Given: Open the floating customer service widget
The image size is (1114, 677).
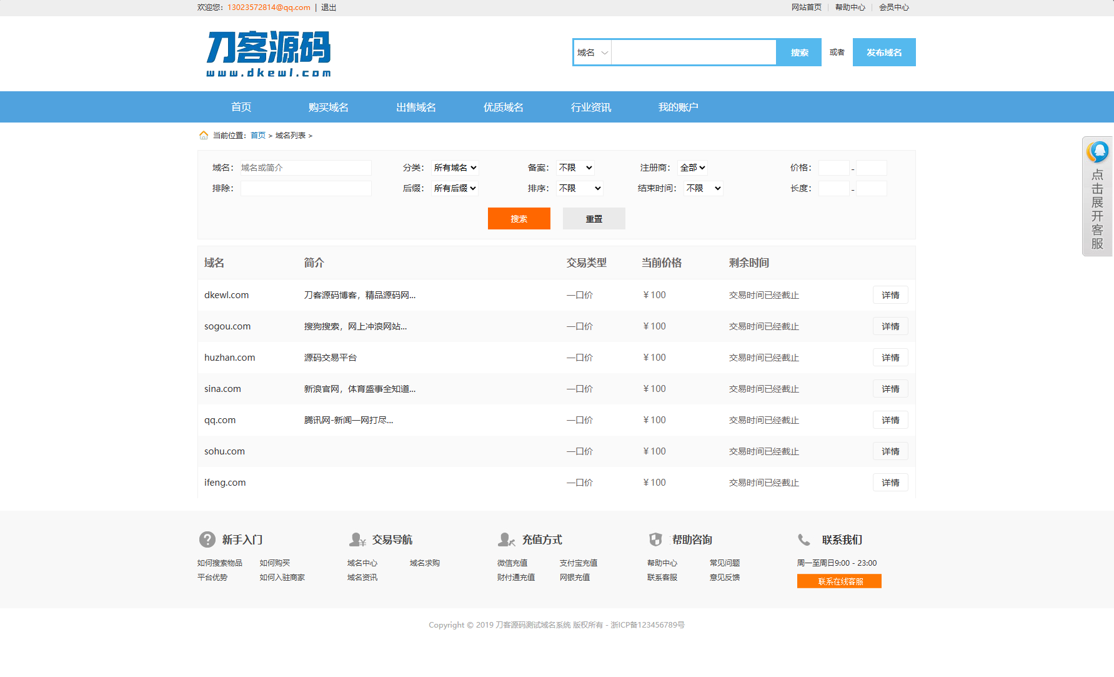Looking at the screenshot, I should tap(1097, 197).
